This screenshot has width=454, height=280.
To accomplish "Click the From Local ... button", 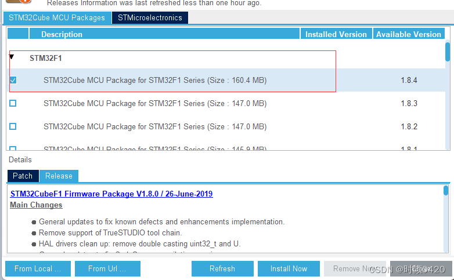I will 38,269.
